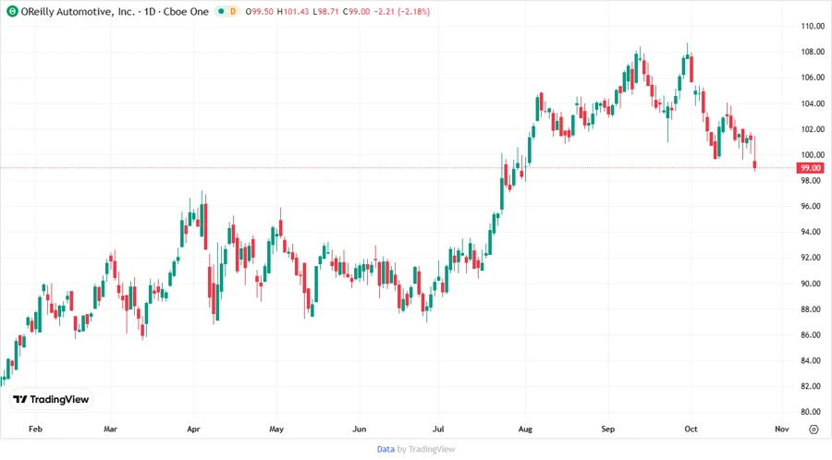
Task: Click the 86.00 price axis label
Action: click(813, 335)
